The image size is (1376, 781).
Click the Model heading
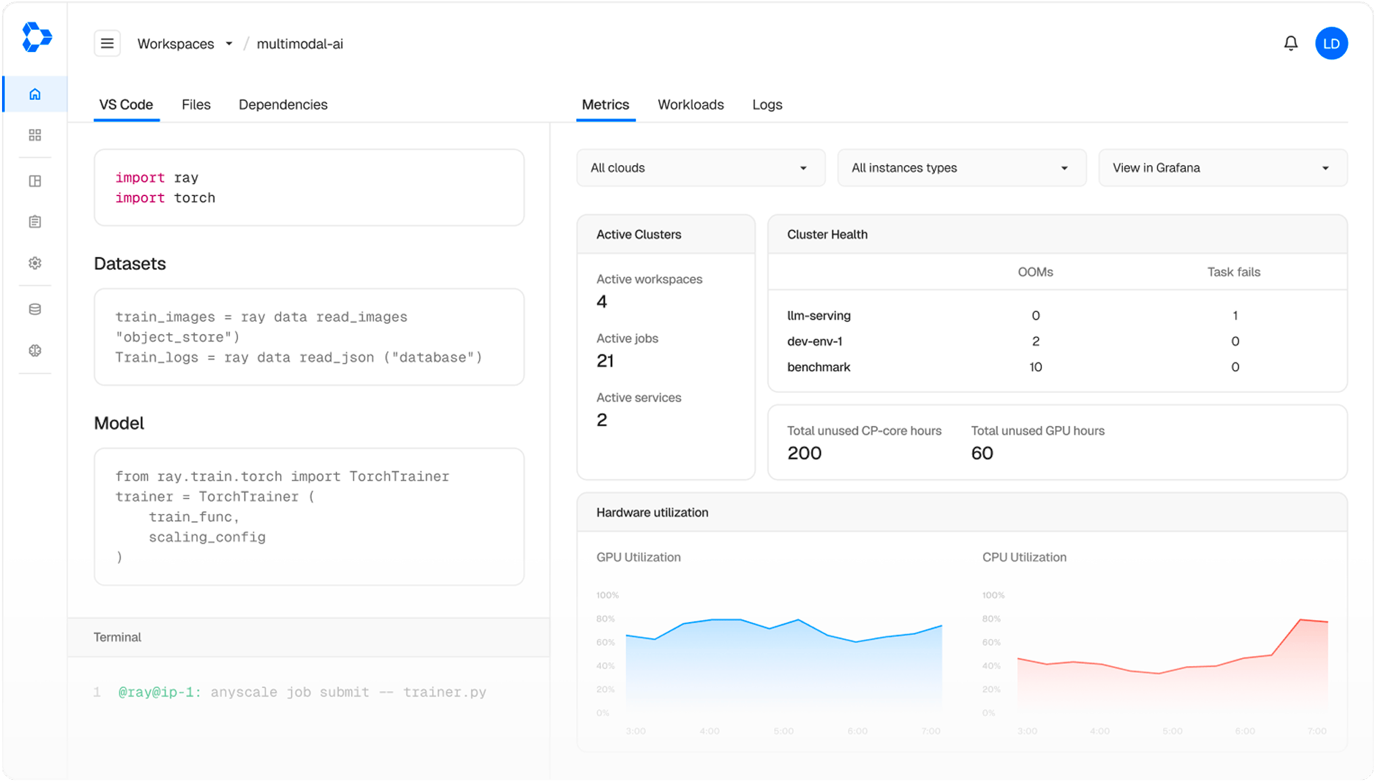tap(119, 423)
